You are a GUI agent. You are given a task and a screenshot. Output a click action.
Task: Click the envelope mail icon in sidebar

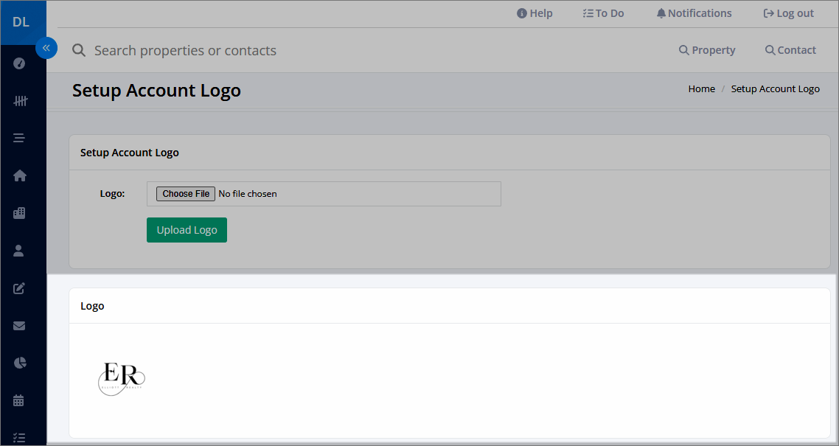[x=18, y=325]
